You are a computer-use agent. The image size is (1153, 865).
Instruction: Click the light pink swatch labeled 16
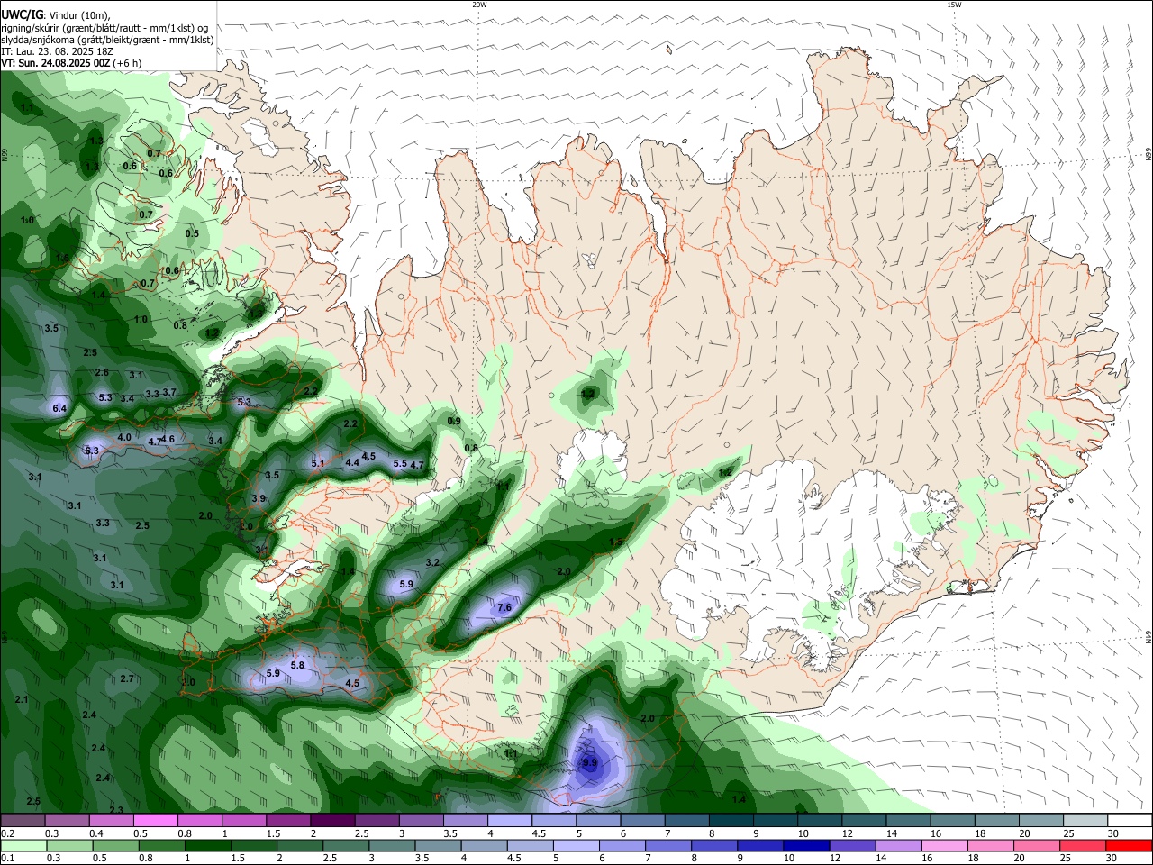(x=945, y=846)
